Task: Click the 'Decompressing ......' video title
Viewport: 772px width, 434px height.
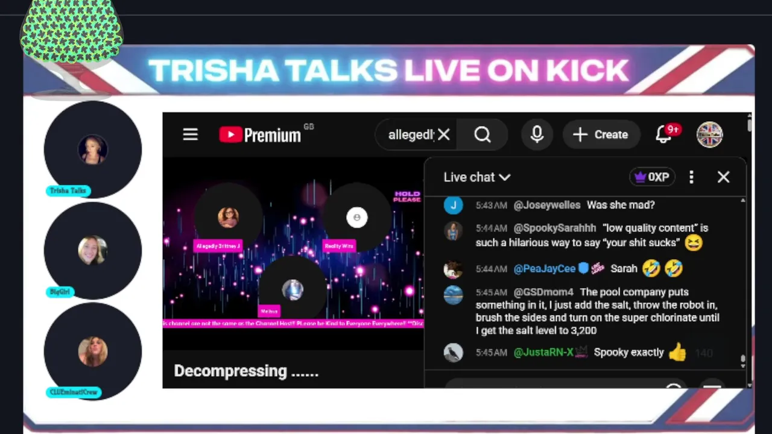Action: [x=246, y=371]
